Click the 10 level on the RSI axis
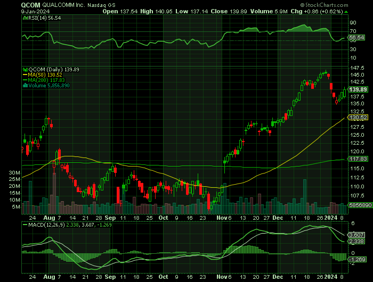 coord(353,58)
